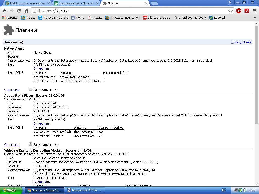Switch to the Плагины - Google Chrome taskbar button
The height and width of the screenshot is (194, 259).
click(44, 190)
